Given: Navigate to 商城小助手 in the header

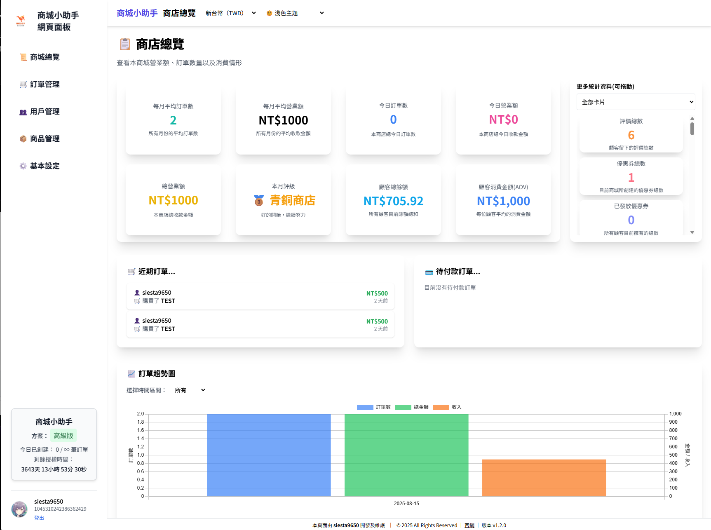Looking at the screenshot, I should pos(137,13).
